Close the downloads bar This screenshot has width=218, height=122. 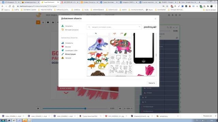(x=216, y=116)
